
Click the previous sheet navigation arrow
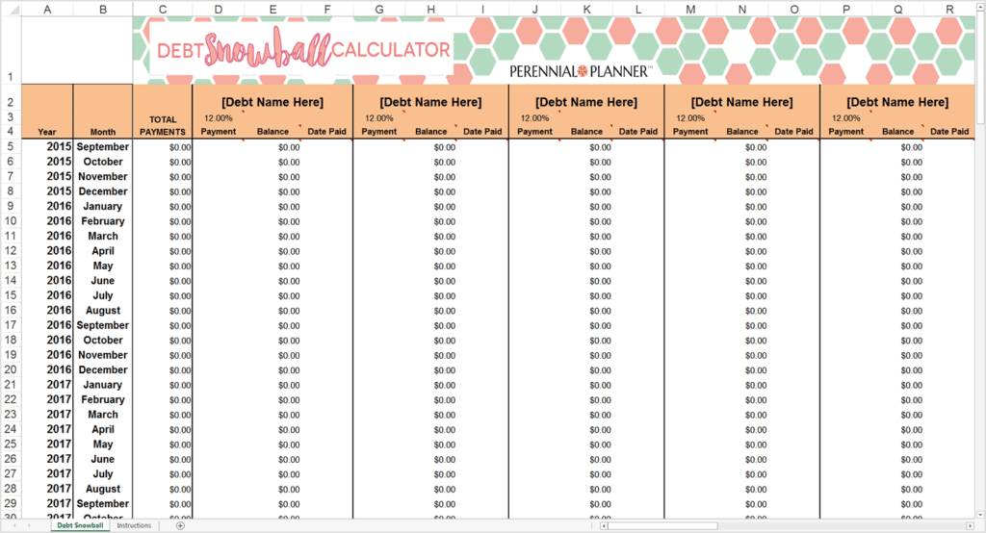13,525
